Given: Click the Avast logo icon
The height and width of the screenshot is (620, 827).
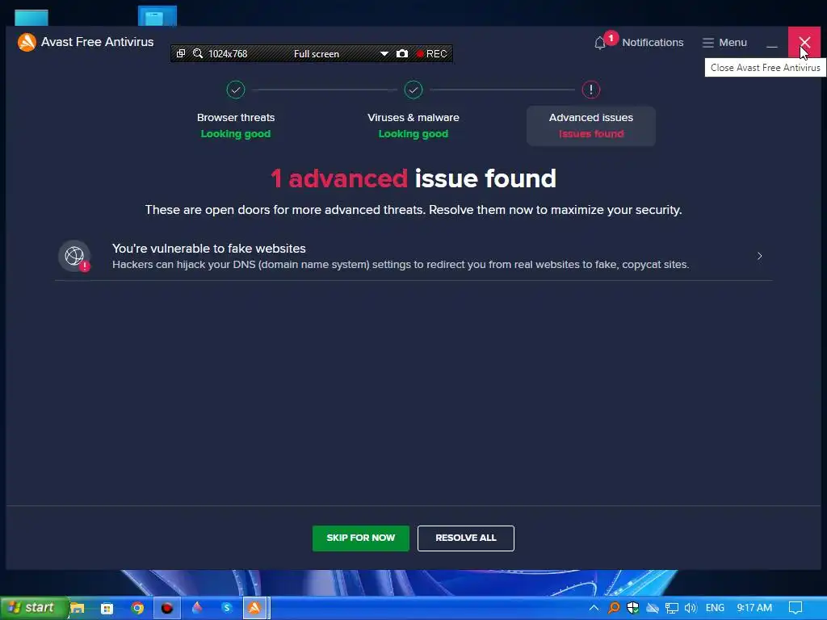Looking at the screenshot, I should tap(27, 42).
